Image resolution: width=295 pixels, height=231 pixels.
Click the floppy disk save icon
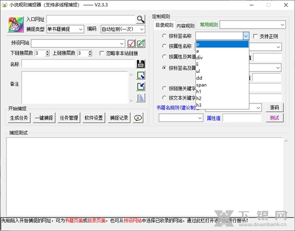(x=141, y=64)
